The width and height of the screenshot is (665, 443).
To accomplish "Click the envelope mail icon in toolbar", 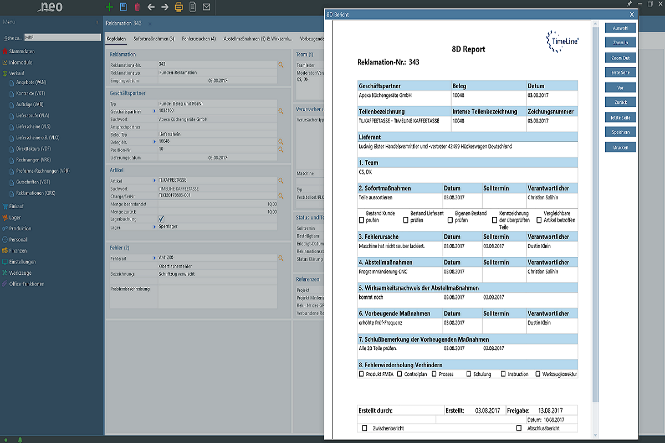I will coord(206,7).
